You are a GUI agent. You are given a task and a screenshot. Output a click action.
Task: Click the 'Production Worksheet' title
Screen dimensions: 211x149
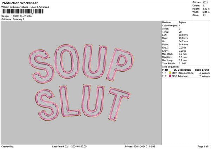pos(20,3)
